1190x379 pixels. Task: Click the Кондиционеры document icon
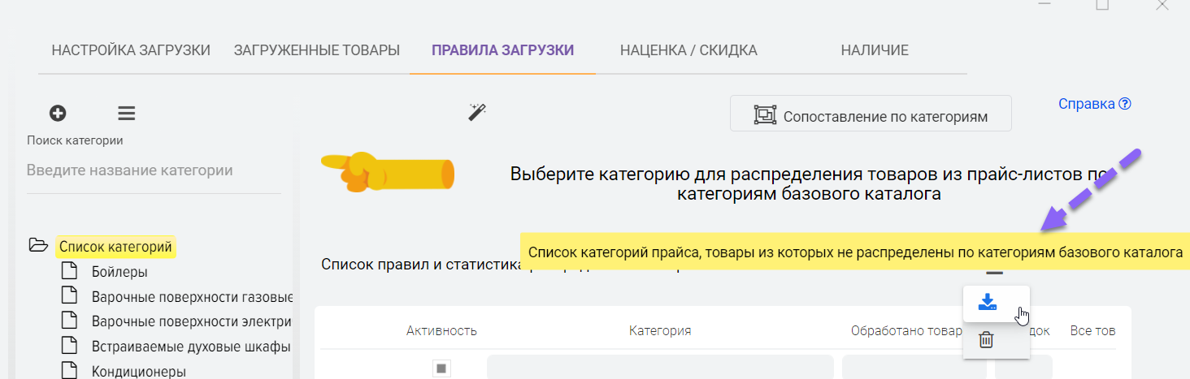[x=70, y=372]
